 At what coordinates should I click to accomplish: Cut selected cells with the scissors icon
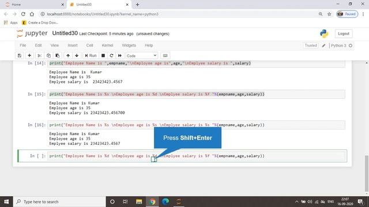pos(40,56)
